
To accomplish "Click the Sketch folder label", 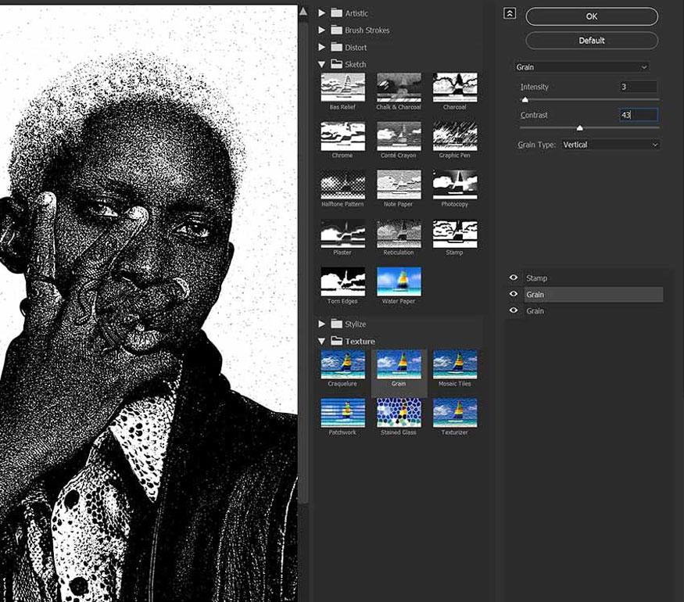I will pos(355,64).
